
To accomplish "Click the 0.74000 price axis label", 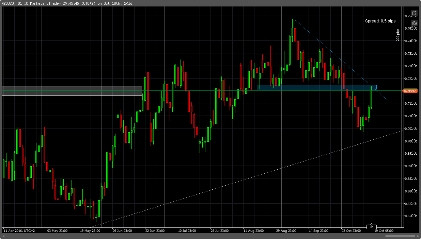I will (x=410, y=41).
